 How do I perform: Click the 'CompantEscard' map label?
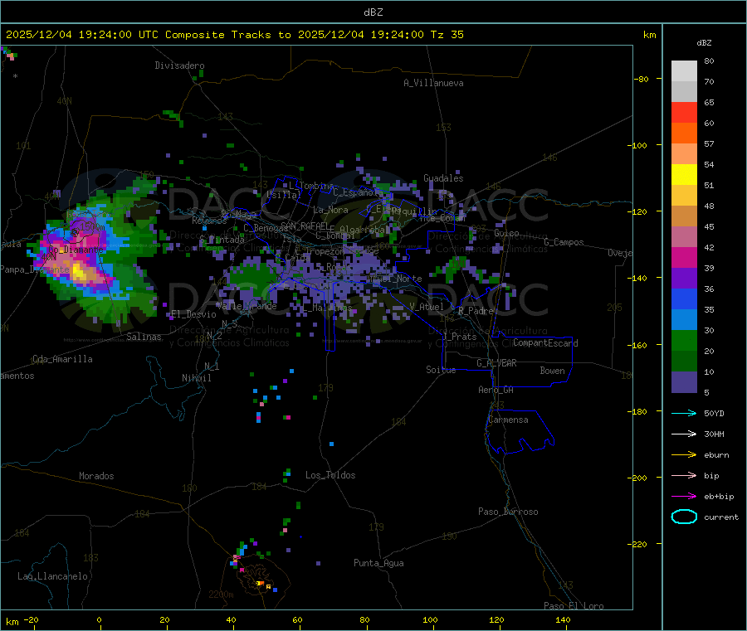tap(545, 343)
